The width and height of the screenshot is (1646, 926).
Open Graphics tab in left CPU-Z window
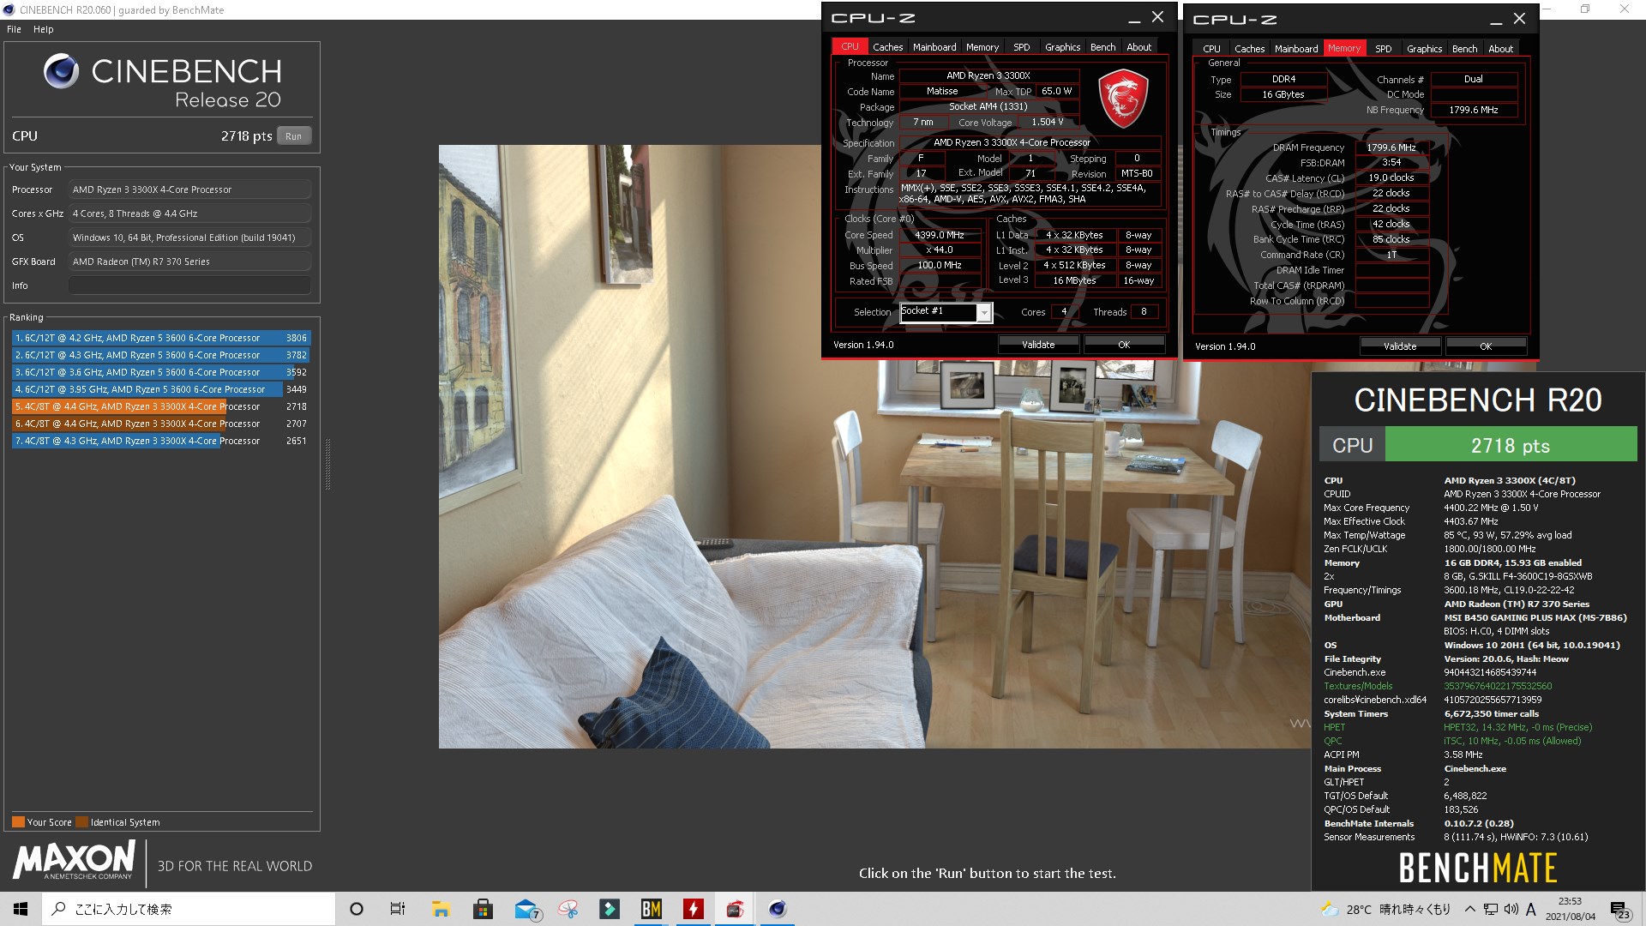point(1063,47)
